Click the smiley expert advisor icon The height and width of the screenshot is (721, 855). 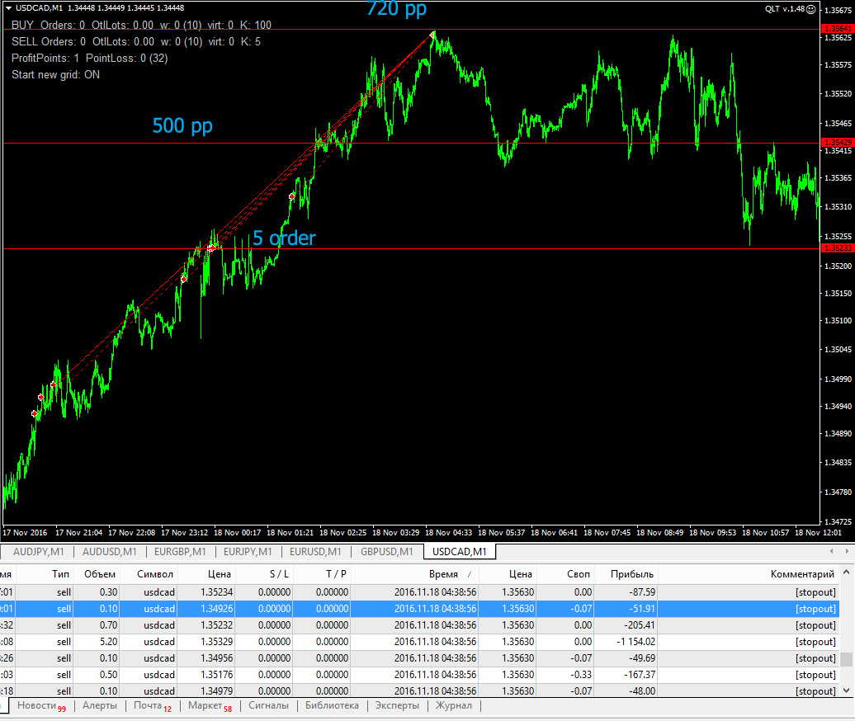tap(810, 9)
